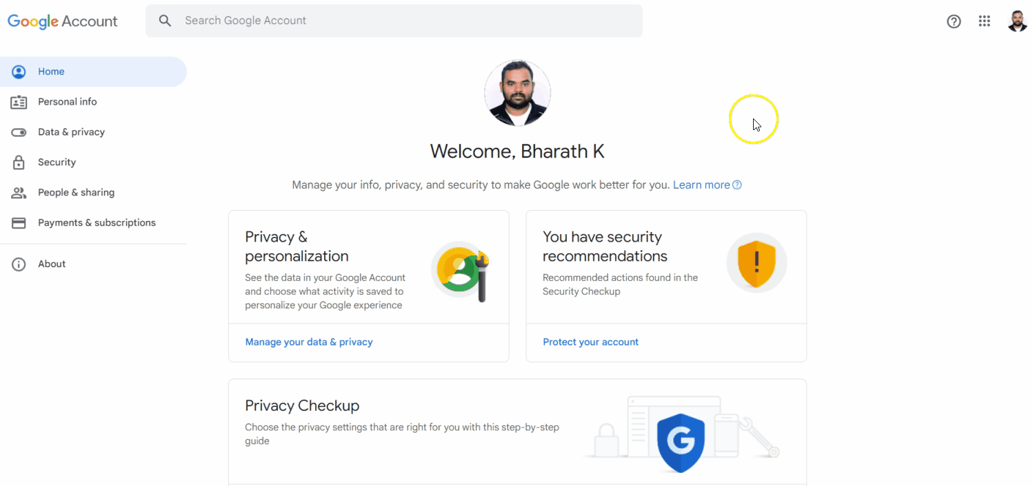Open Payments & subscriptions in the sidebar
This screenshot has height=486, width=1033.
93,223
